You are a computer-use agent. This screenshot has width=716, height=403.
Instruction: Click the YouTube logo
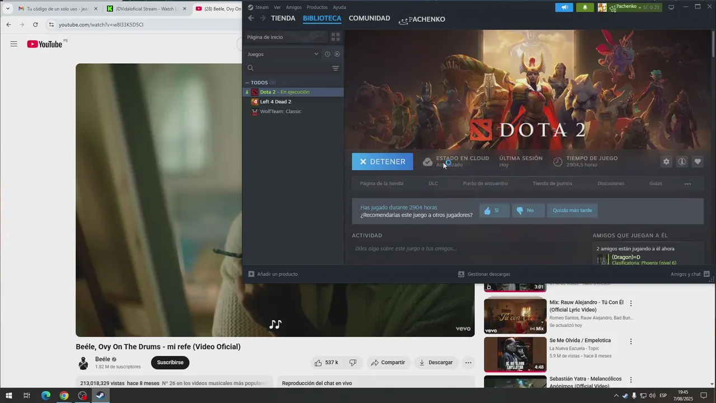pyautogui.click(x=45, y=44)
